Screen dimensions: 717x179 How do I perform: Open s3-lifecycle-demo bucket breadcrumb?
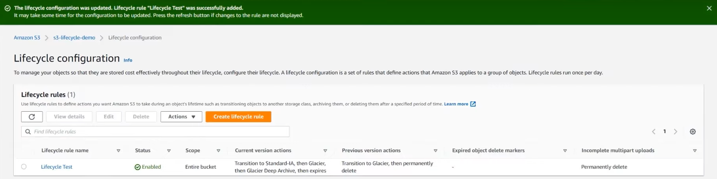pyautogui.click(x=74, y=38)
